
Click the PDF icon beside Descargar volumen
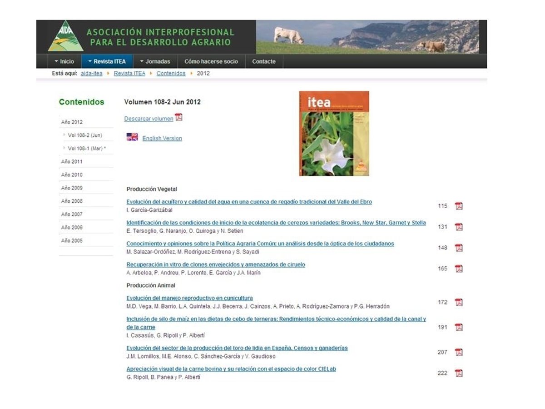coord(178,117)
